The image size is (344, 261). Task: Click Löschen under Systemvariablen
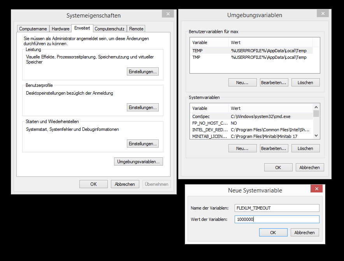click(x=305, y=148)
